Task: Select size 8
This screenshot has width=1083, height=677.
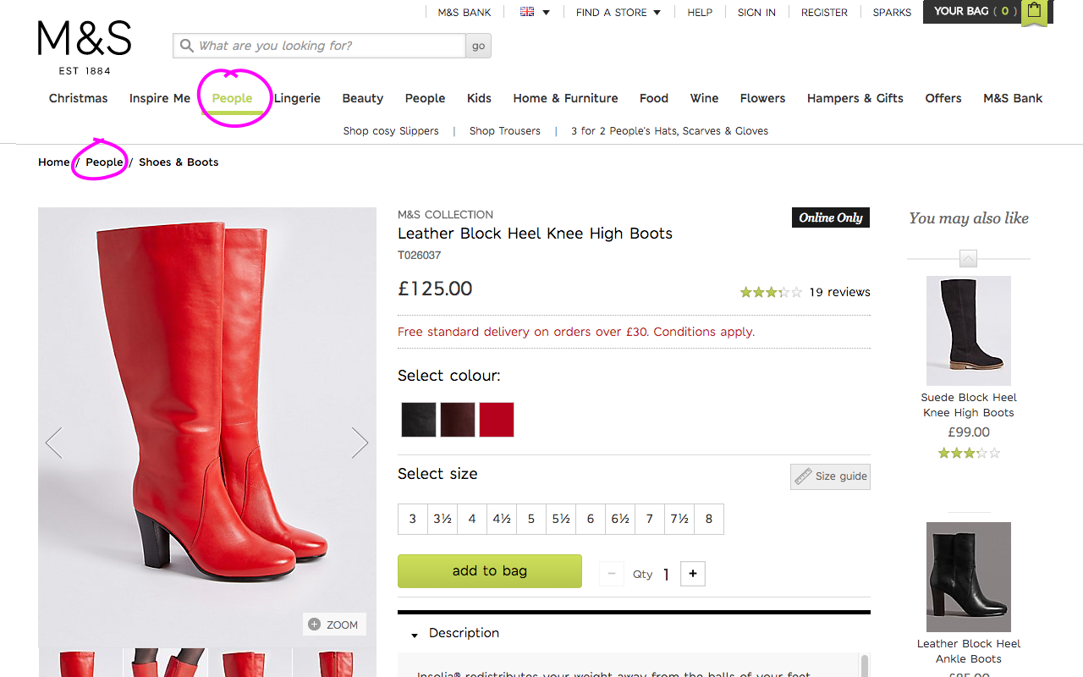Action: point(709,519)
